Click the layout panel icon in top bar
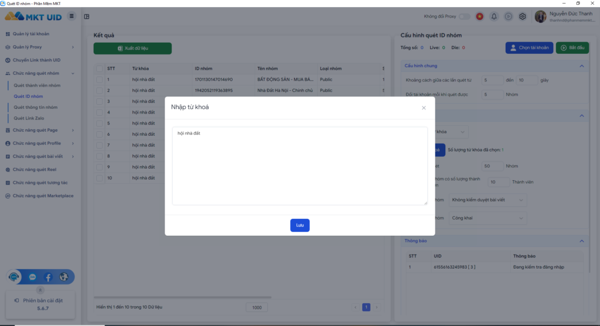Screen dimensions: 600x326 (x=87, y=16)
